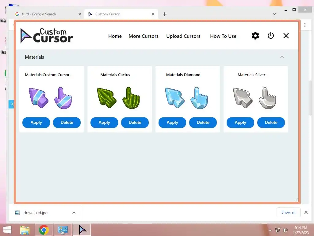Dismiss the downloads bar
This screenshot has width=314, height=236.
click(x=306, y=212)
